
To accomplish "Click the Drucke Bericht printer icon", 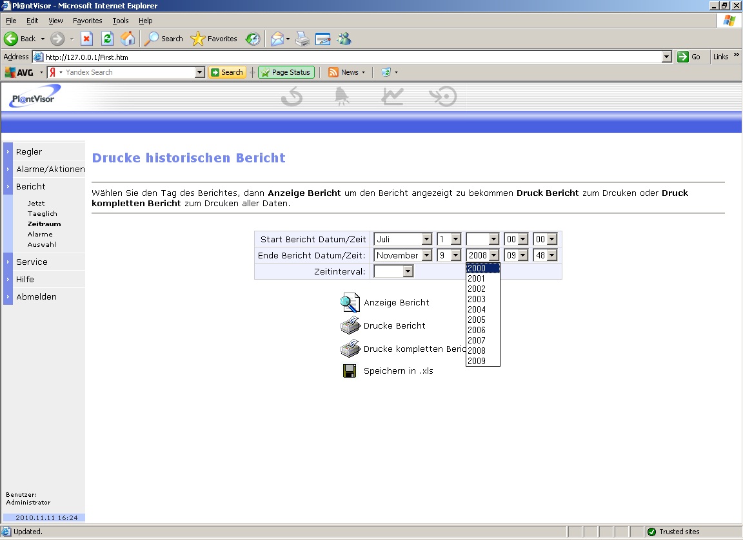I will [351, 325].
